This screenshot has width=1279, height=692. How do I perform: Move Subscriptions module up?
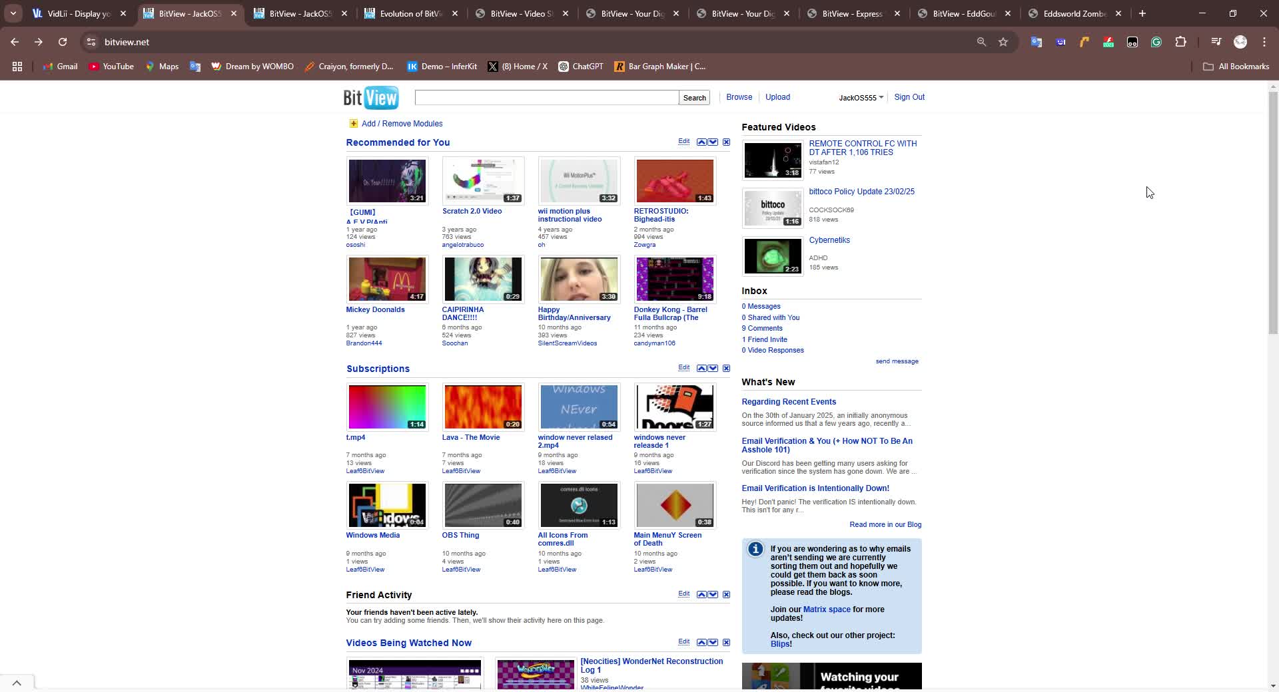tap(701, 368)
